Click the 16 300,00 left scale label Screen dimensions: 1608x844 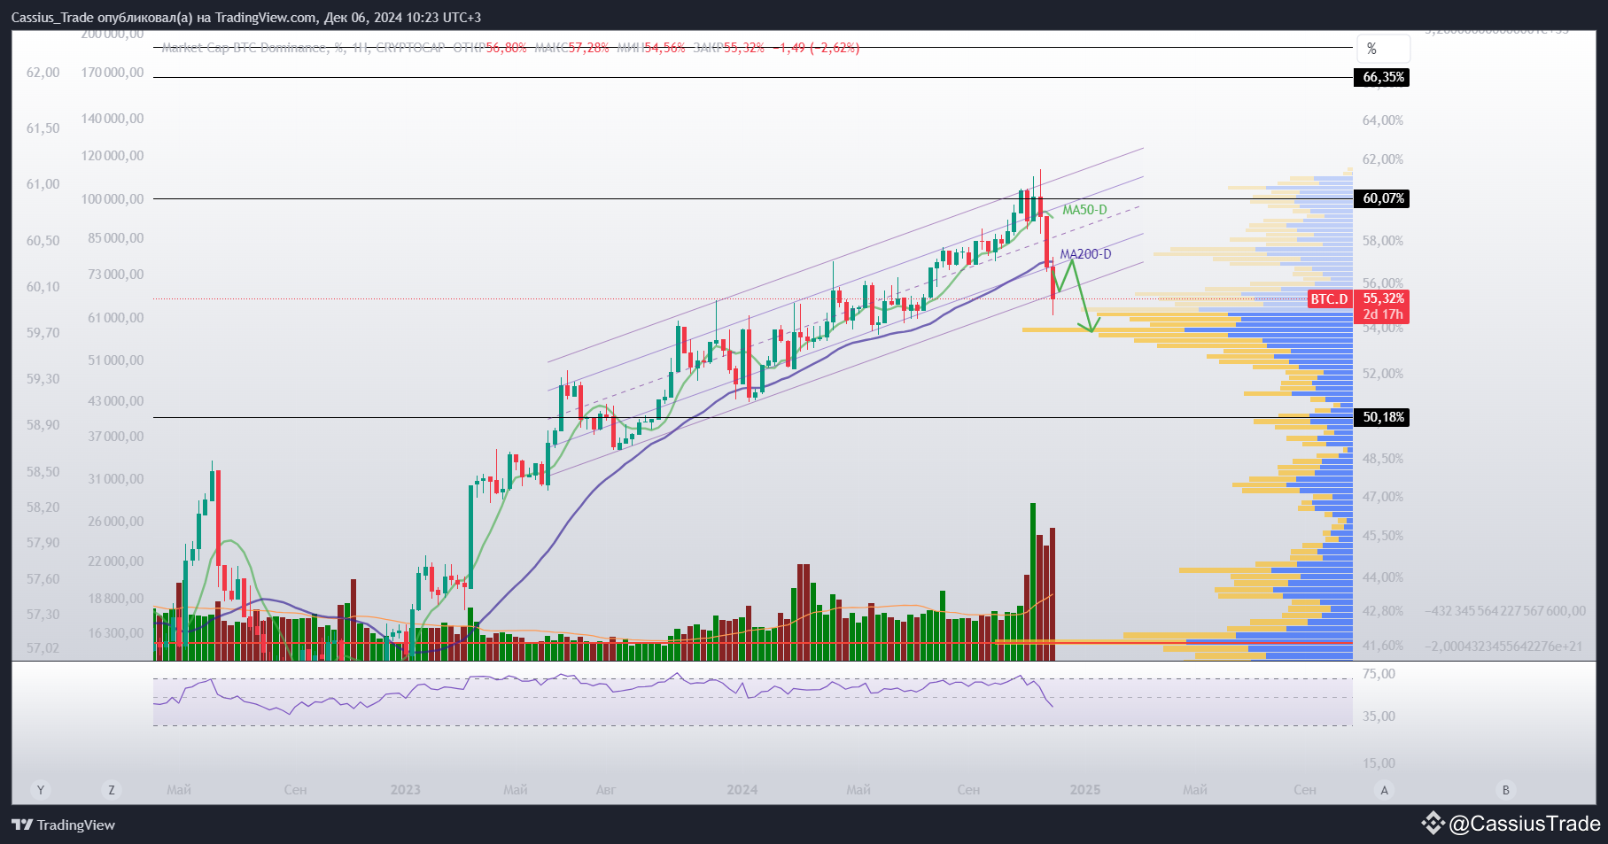pyautogui.click(x=116, y=633)
